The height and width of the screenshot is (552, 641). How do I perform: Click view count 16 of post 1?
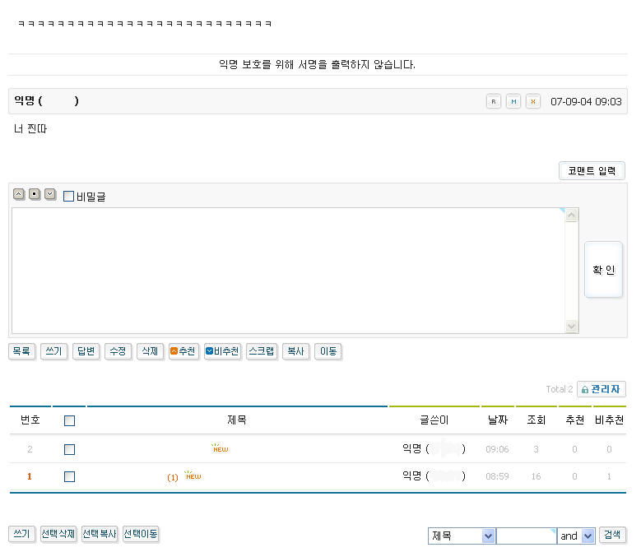(x=536, y=476)
